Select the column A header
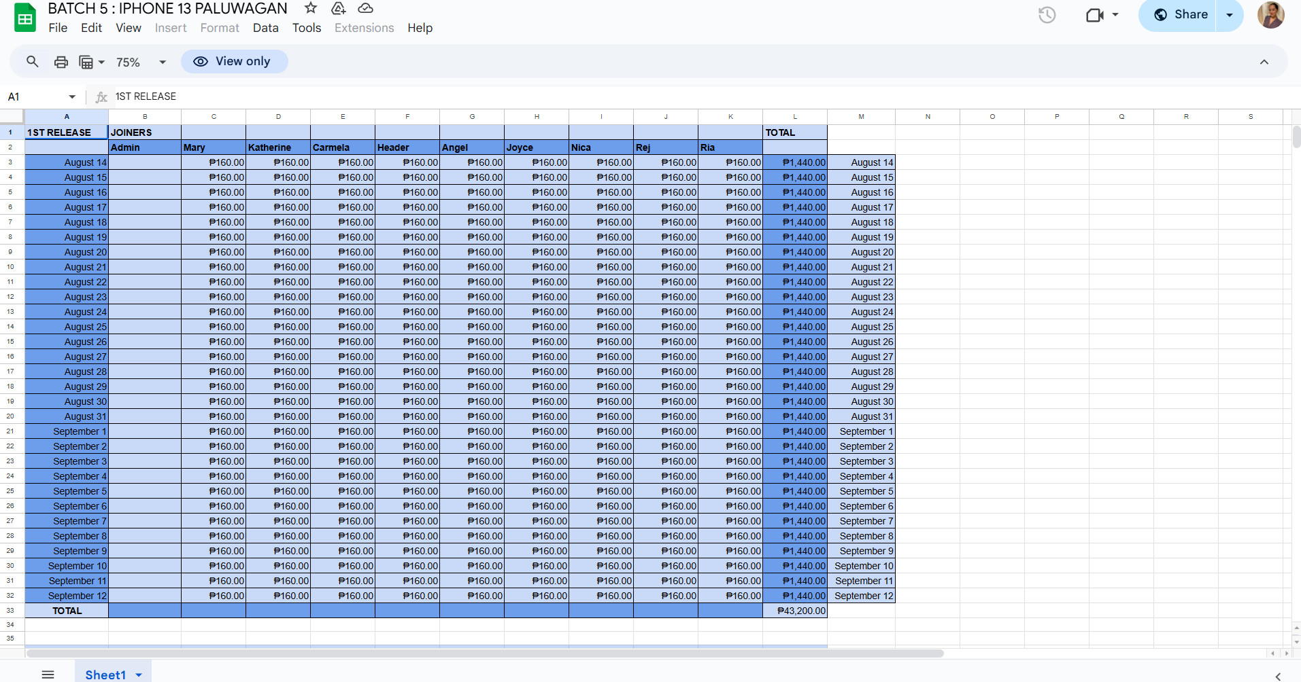Image resolution: width=1301 pixels, height=682 pixels. 67,117
